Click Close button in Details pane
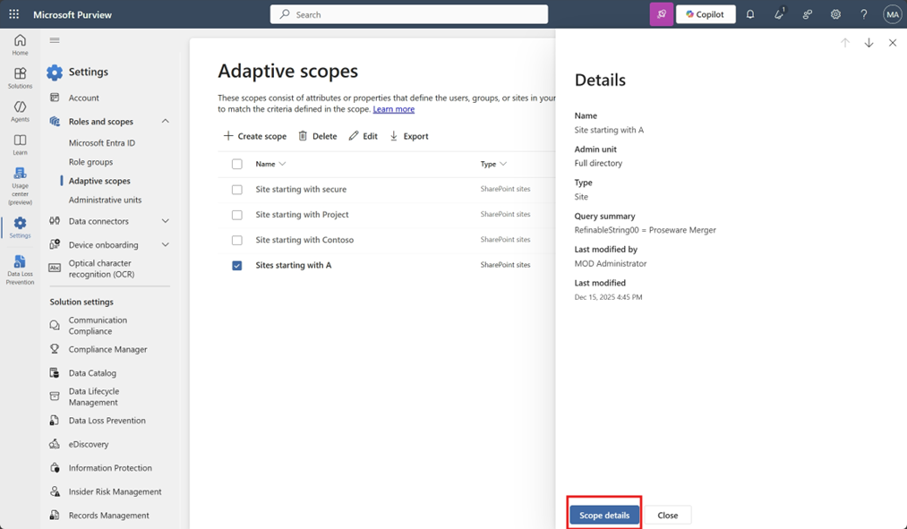 pyautogui.click(x=668, y=515)
